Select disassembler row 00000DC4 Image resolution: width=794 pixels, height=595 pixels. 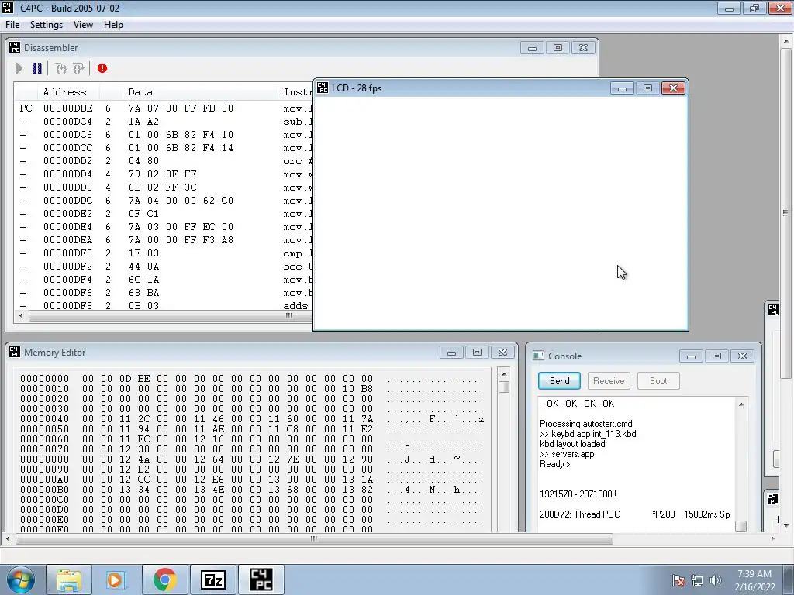pos(164,122)
